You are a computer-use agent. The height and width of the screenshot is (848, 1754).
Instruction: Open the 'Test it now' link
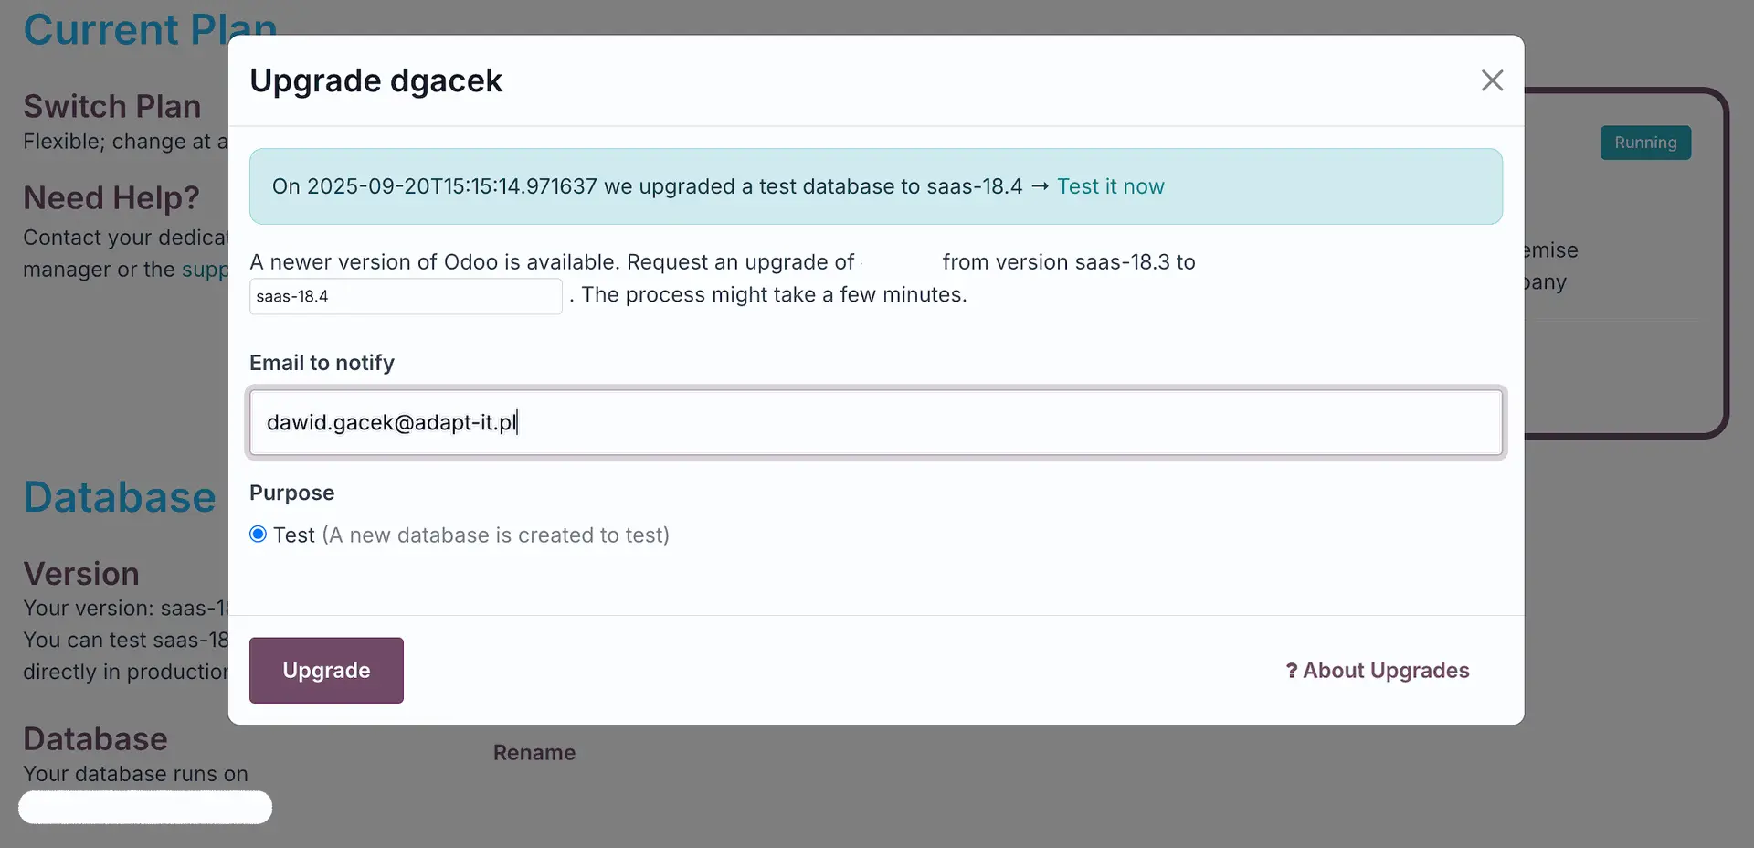[x=1110, y=186]
